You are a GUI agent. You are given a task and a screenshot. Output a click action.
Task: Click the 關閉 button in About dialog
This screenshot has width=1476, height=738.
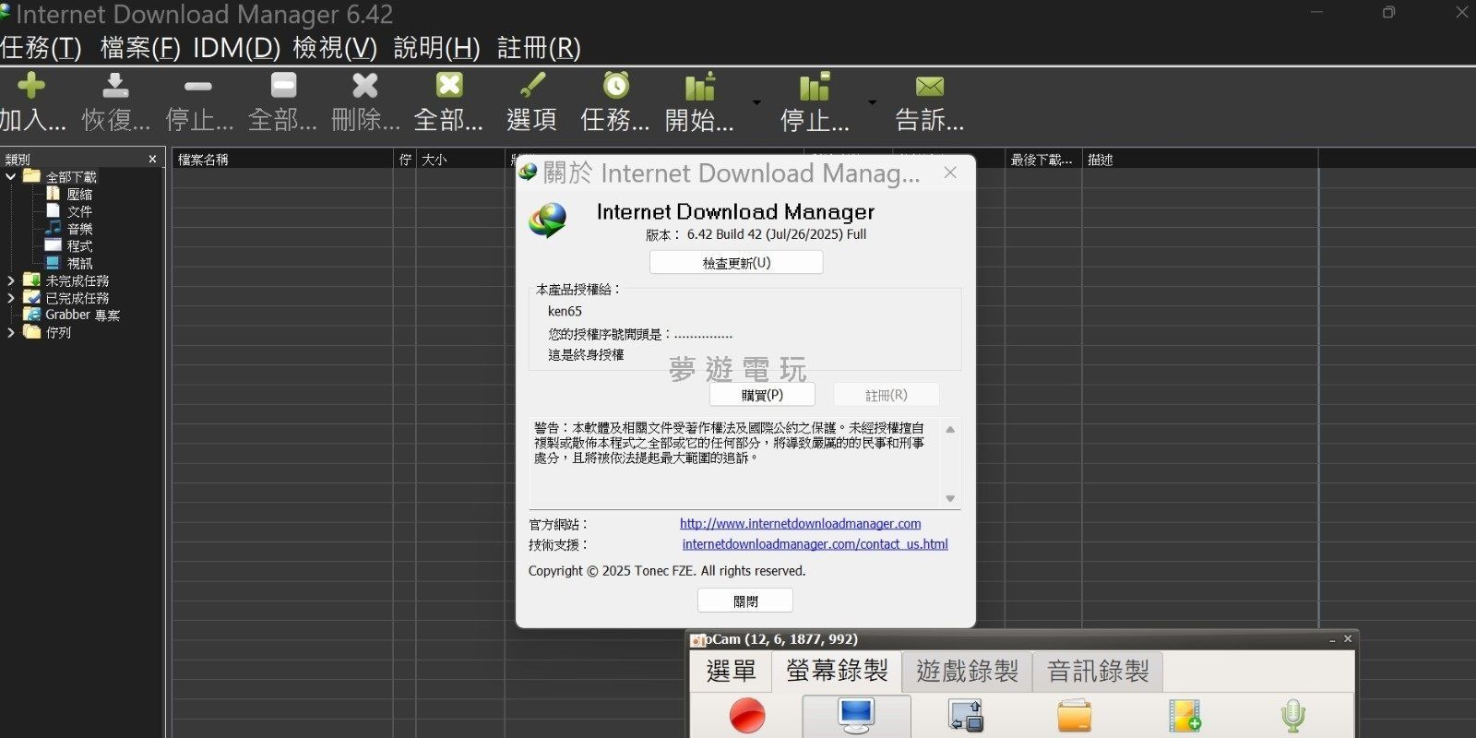coord(745,601)
